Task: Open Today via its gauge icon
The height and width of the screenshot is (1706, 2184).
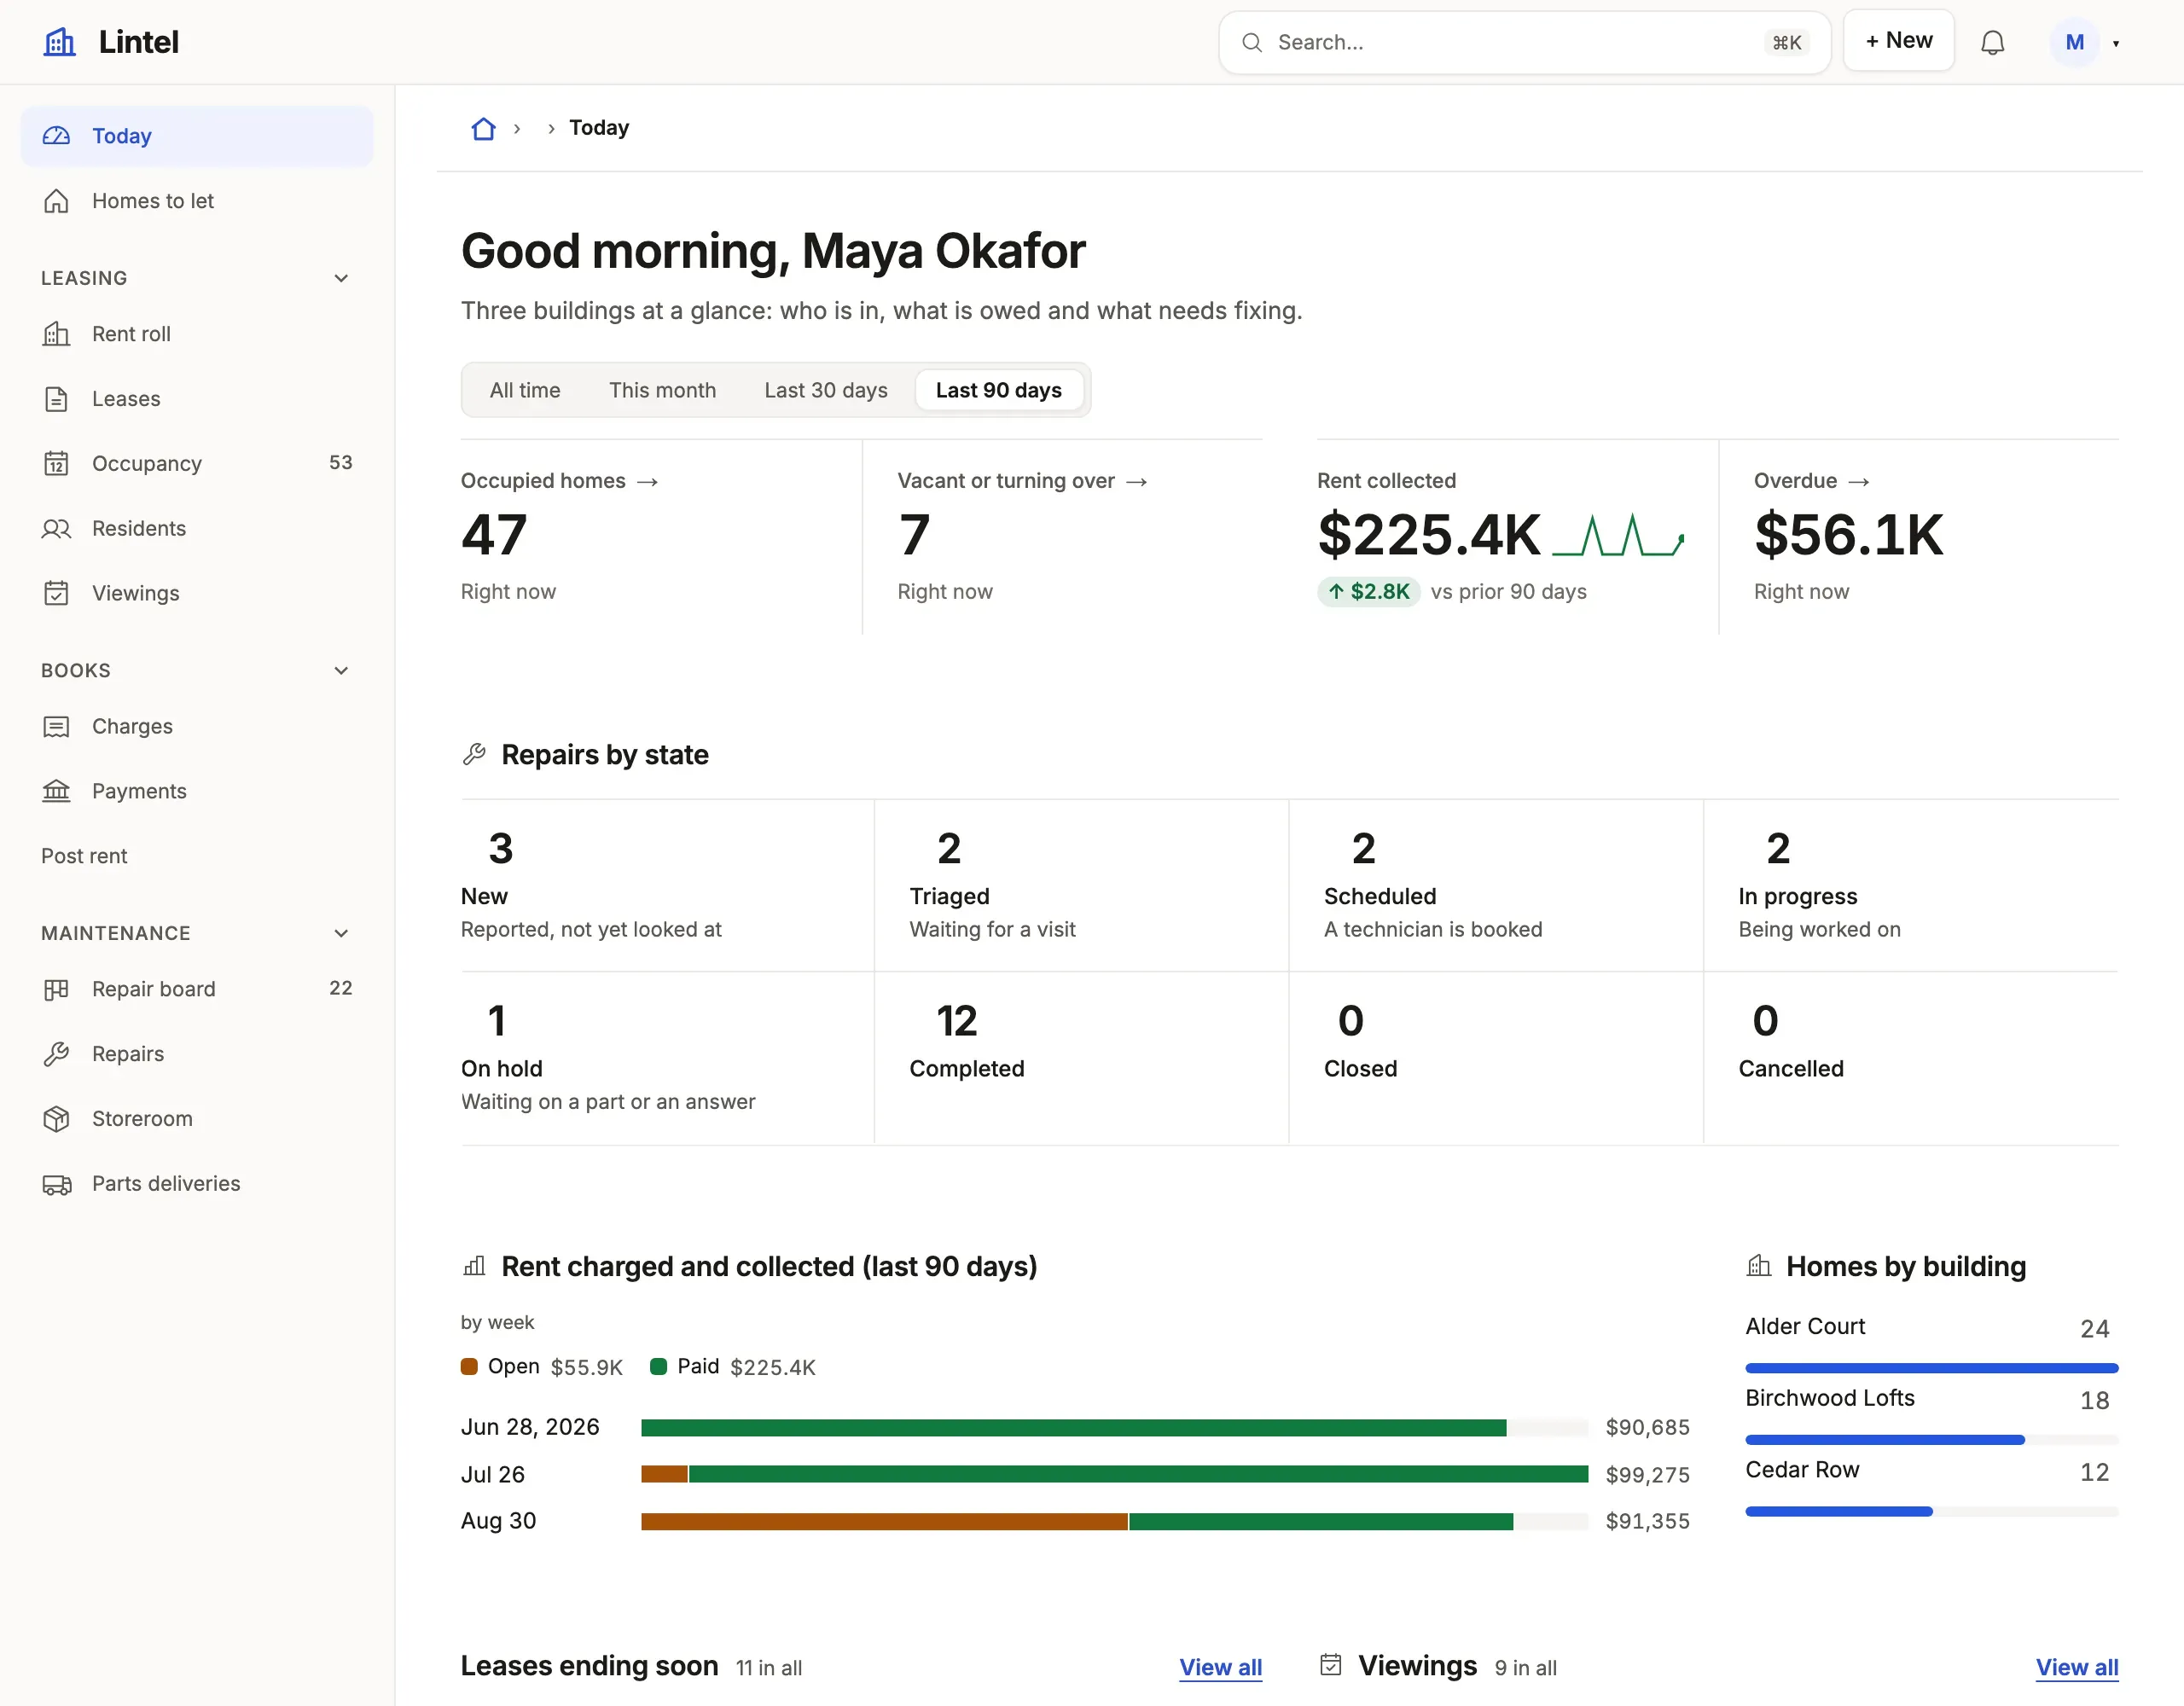Action: click(57, 136)
